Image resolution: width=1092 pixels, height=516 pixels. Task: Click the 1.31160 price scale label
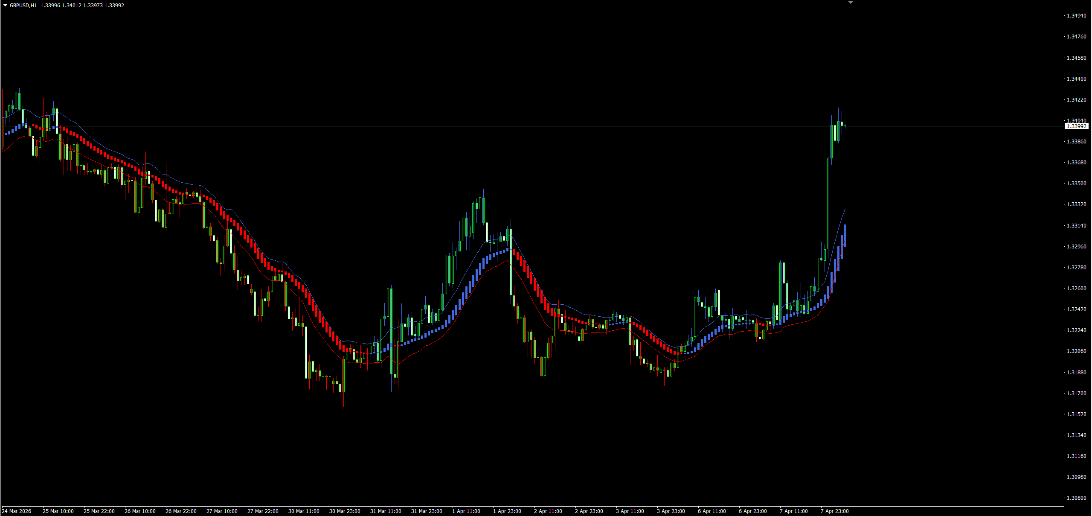(1076, 456)
